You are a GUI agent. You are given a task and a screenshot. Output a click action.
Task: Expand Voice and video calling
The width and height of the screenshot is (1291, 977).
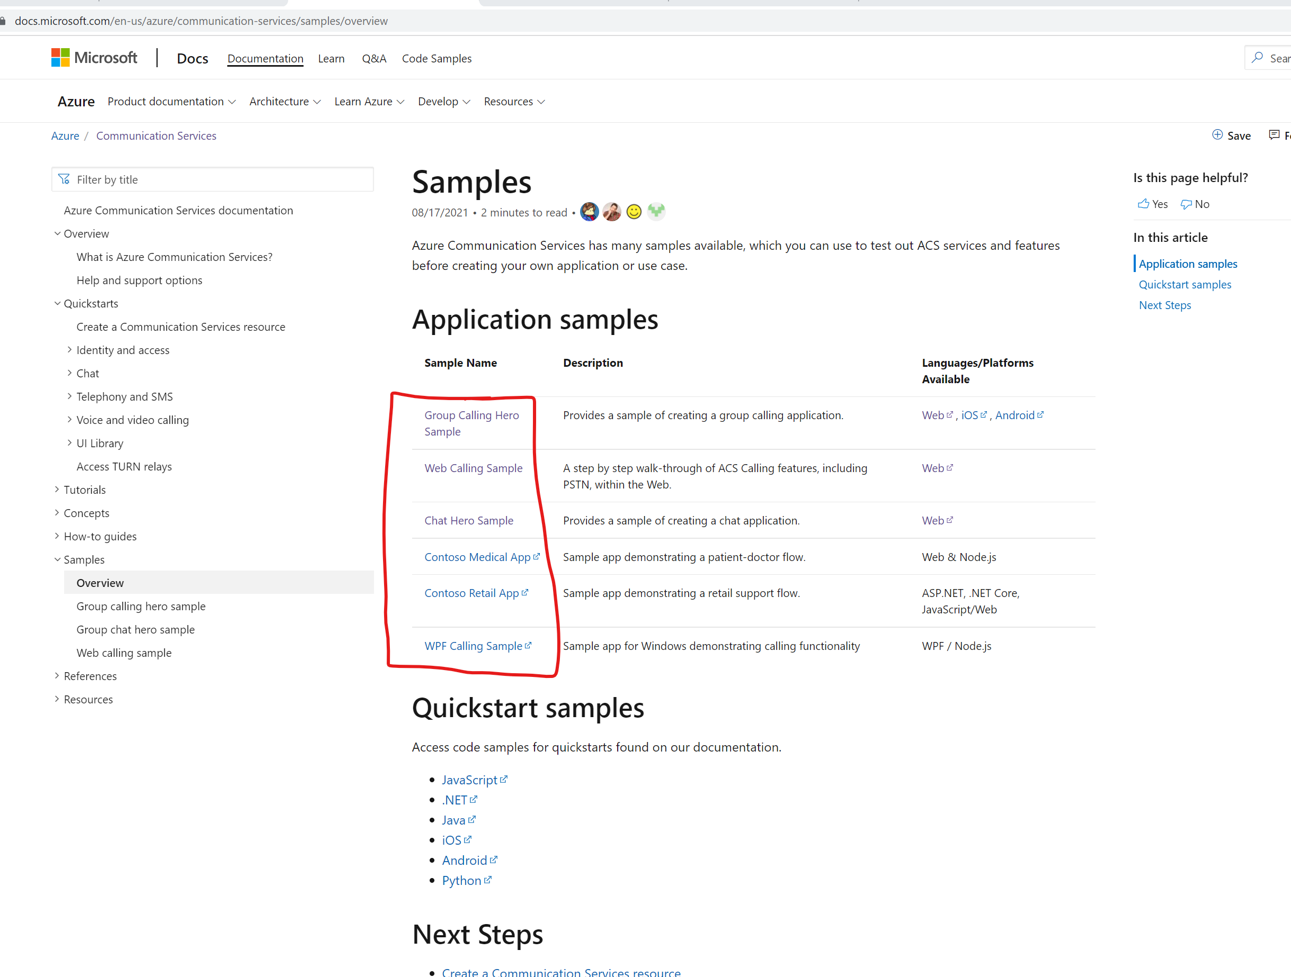click(69, 419)
